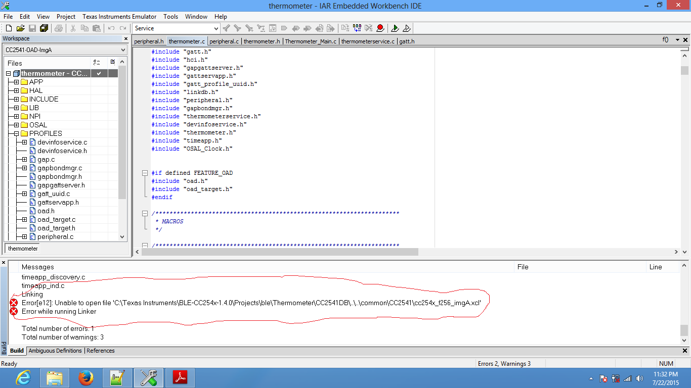The width and height of the screenshot is (691, 388).
Task: Open File Explorer from the taskbar
Action: click(x=55, y=377)
